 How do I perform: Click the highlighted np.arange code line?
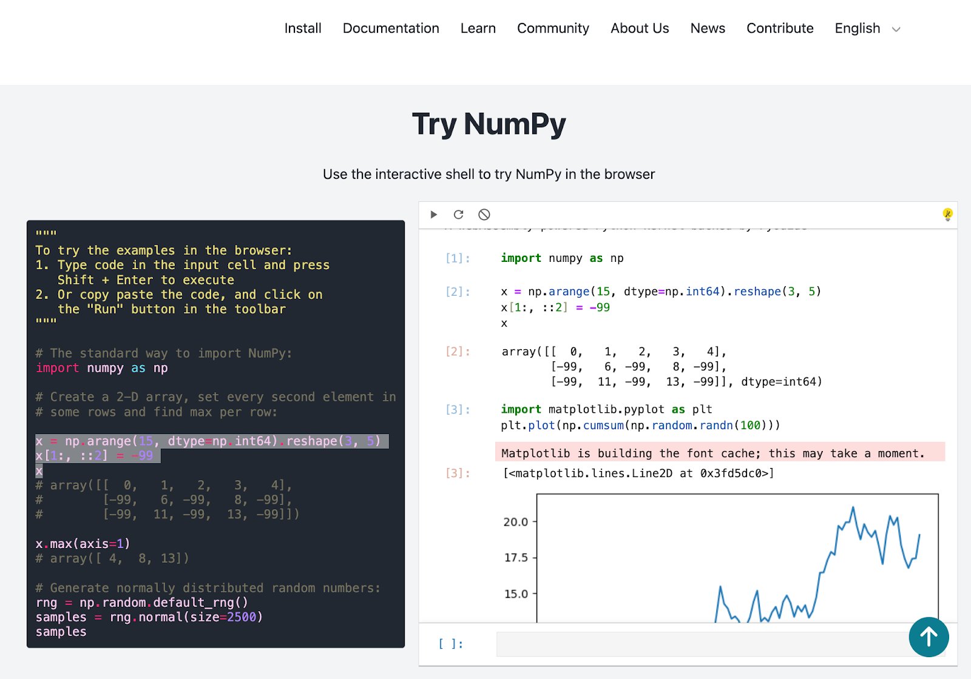[212, 441]
